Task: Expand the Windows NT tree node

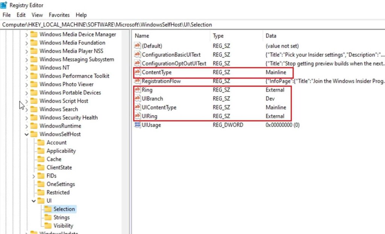Action: [x=26, y=68]
